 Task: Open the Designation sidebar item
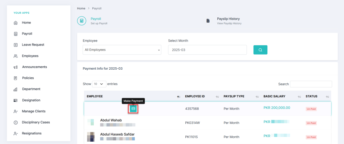[x=31, y=100]
